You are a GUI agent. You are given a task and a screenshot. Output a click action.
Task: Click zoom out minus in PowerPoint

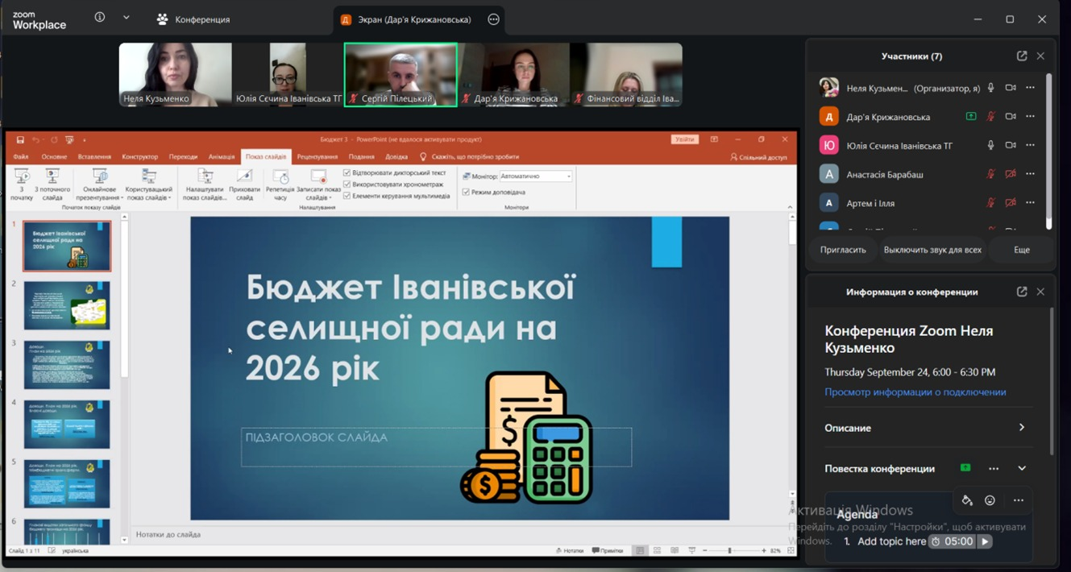[704, 551]
